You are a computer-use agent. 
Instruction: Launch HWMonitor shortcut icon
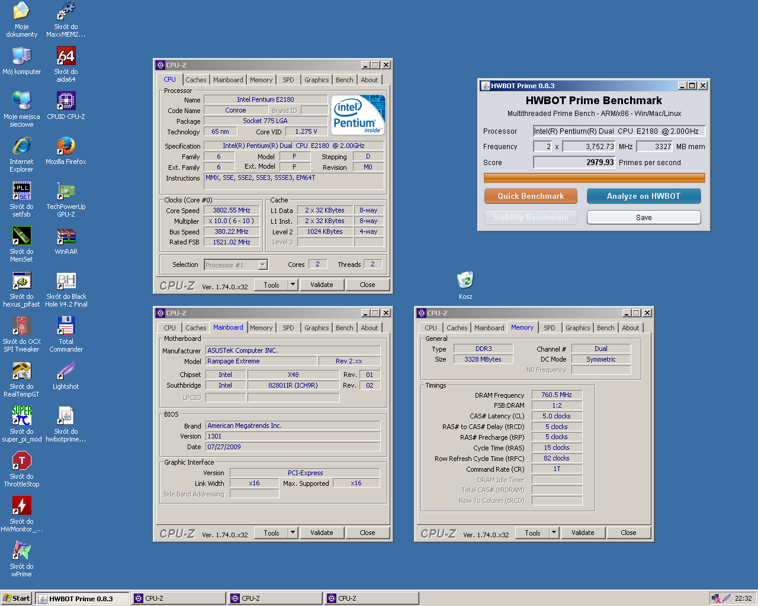pos(21,505)
